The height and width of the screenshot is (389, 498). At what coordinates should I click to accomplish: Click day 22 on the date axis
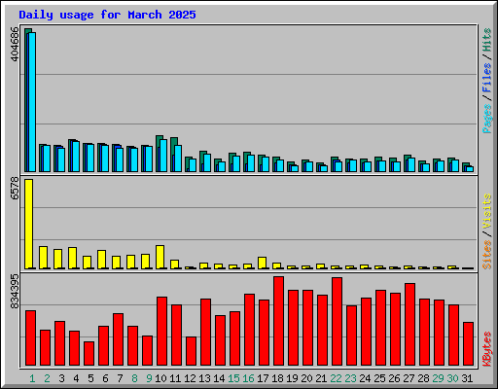pyautogui.click(x=336, y=378)
